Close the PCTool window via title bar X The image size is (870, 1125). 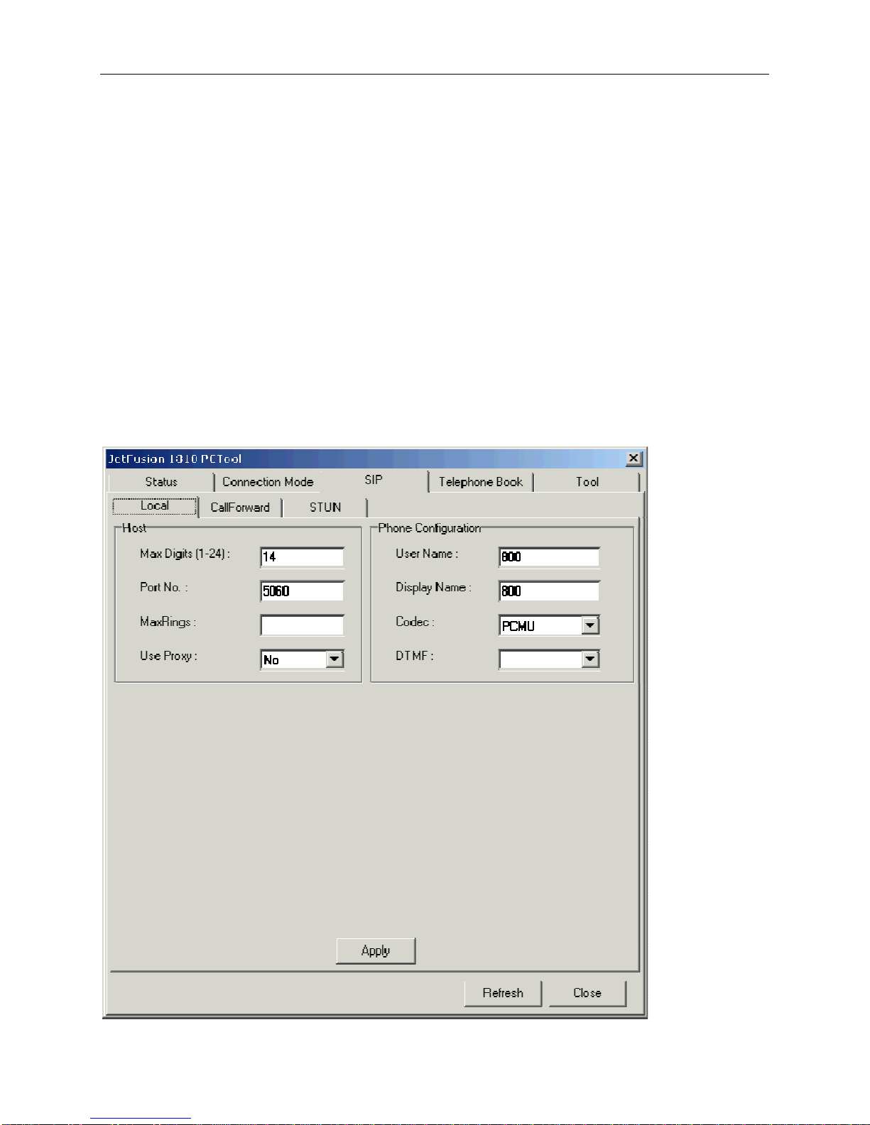[x=634, y=459]
